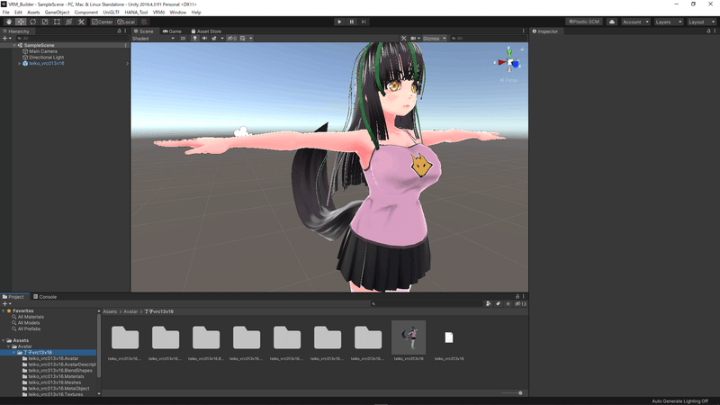Toggle scene lighting bulb icon
720x405 pixels.
tap(194, 39)
